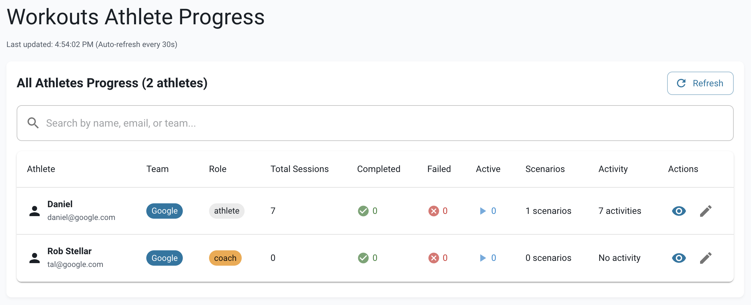Click the green completed checkmark for Daniel
The image size is (751, 305).
(363, 211)
